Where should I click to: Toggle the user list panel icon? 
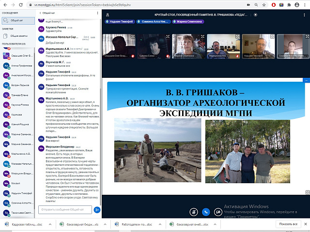[x=108, y=15]
